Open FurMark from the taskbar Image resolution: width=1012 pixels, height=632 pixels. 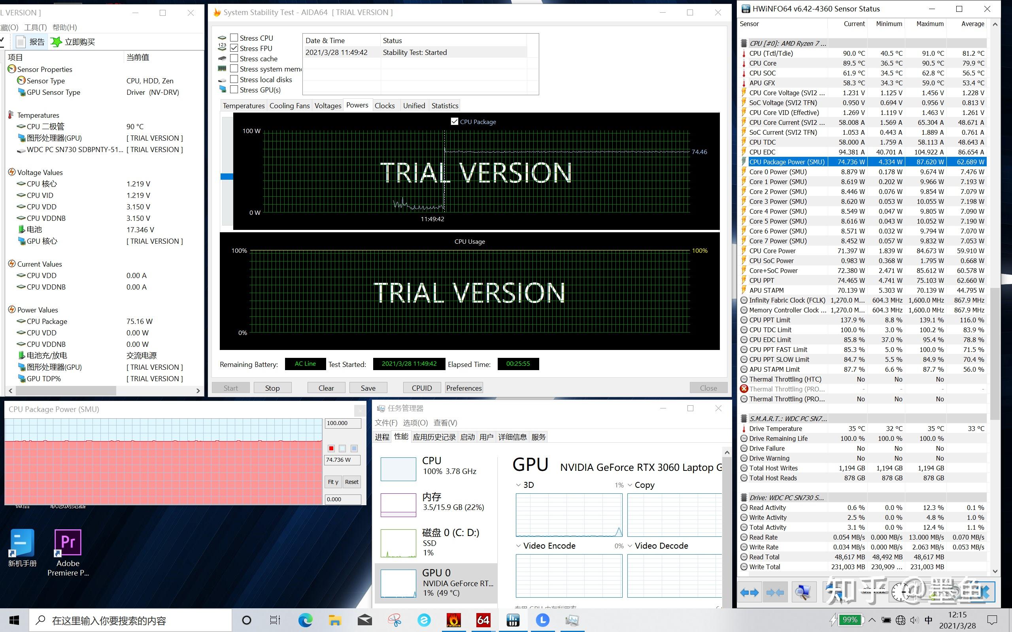(x=454, y=620)
